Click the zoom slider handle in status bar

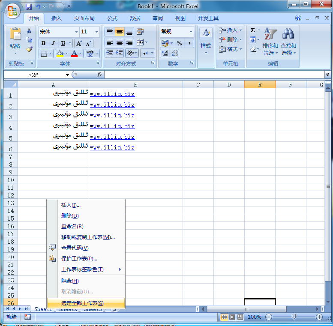pos(294,317)
